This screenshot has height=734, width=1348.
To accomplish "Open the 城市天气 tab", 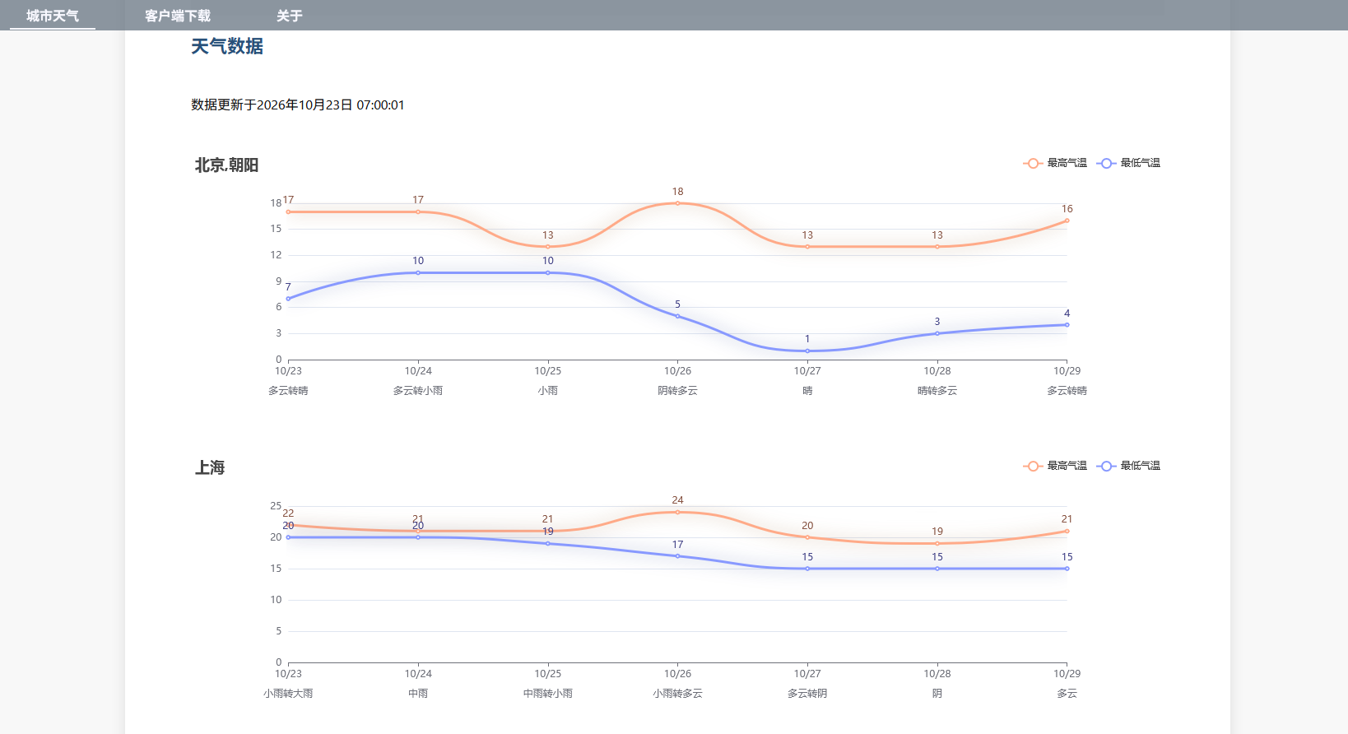I will [53, 16].
